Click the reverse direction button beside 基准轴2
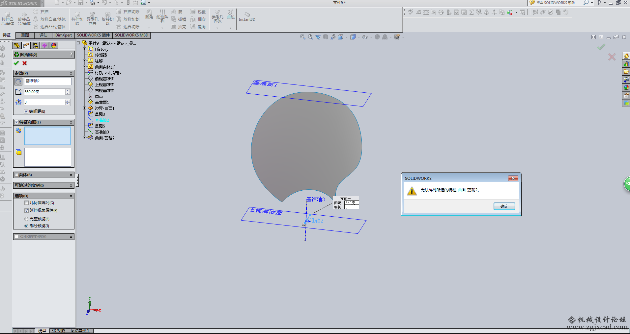The height and width of the screenshot is (334, 630). click(18, 81)
